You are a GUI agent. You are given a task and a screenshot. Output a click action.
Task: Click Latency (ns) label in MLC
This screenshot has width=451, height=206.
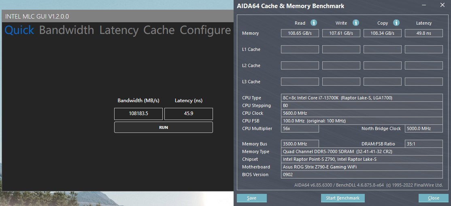(x=188, y=101)
